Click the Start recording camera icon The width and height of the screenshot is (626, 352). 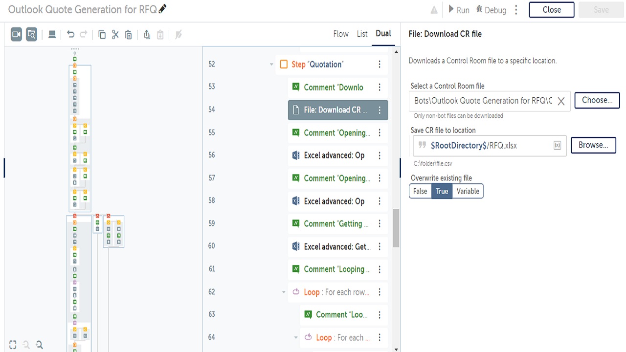coord(17,34)
